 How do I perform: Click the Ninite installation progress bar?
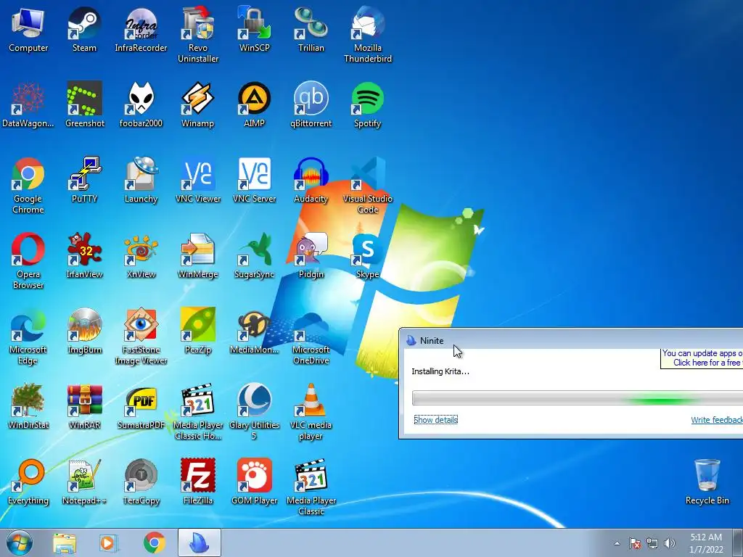pyautogui.click(x=577, y=398)
